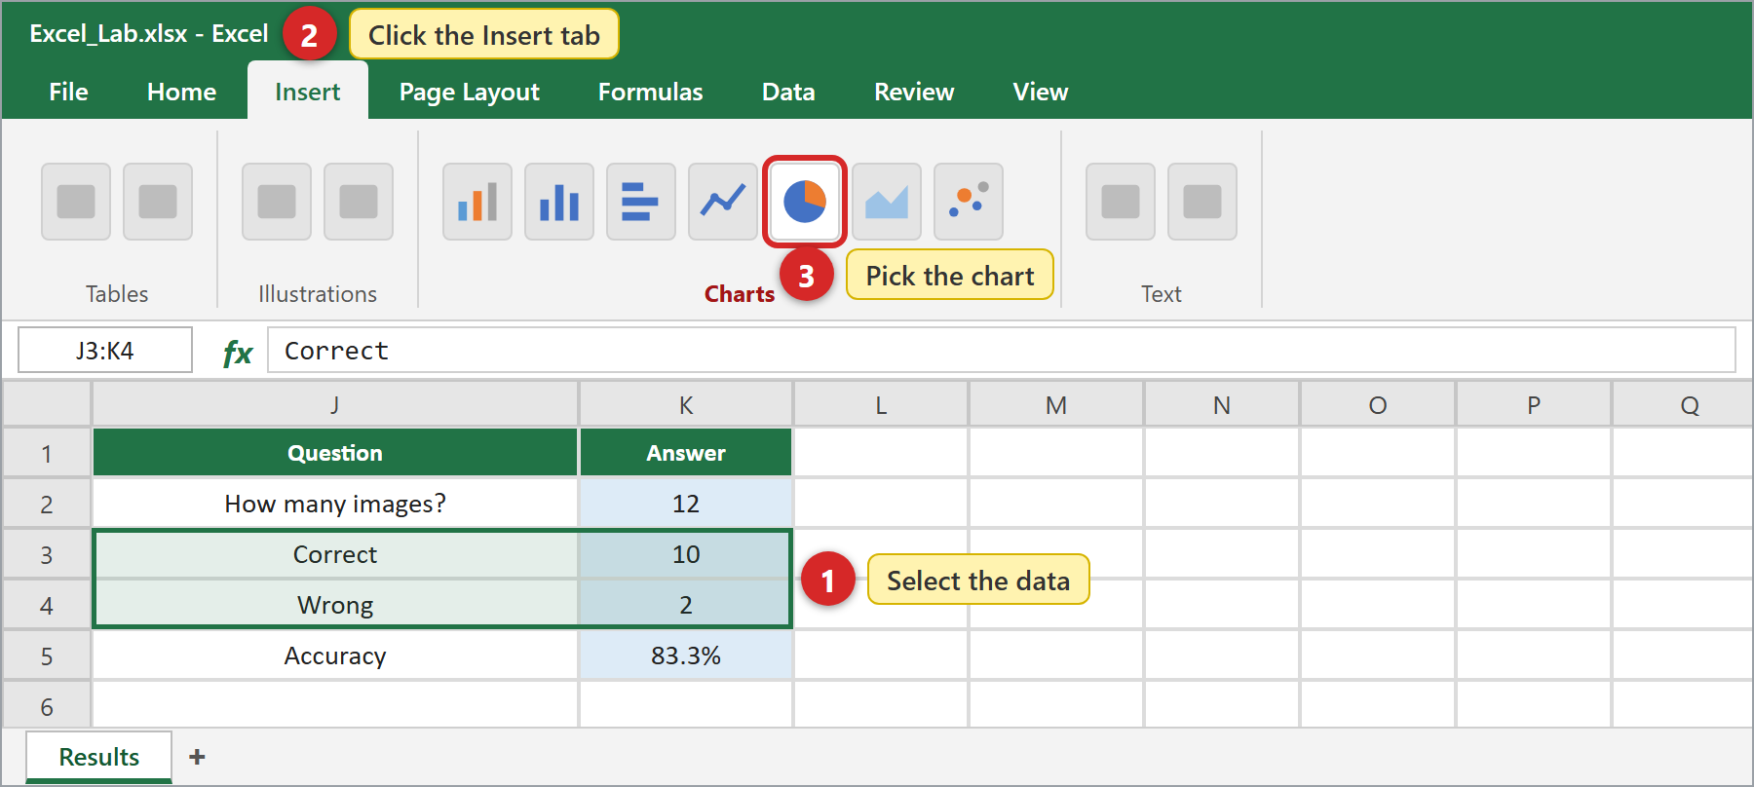Viewport: 1754px width, 787px height.
Task: Click the Answer header cell
Action: coord(686,453)
